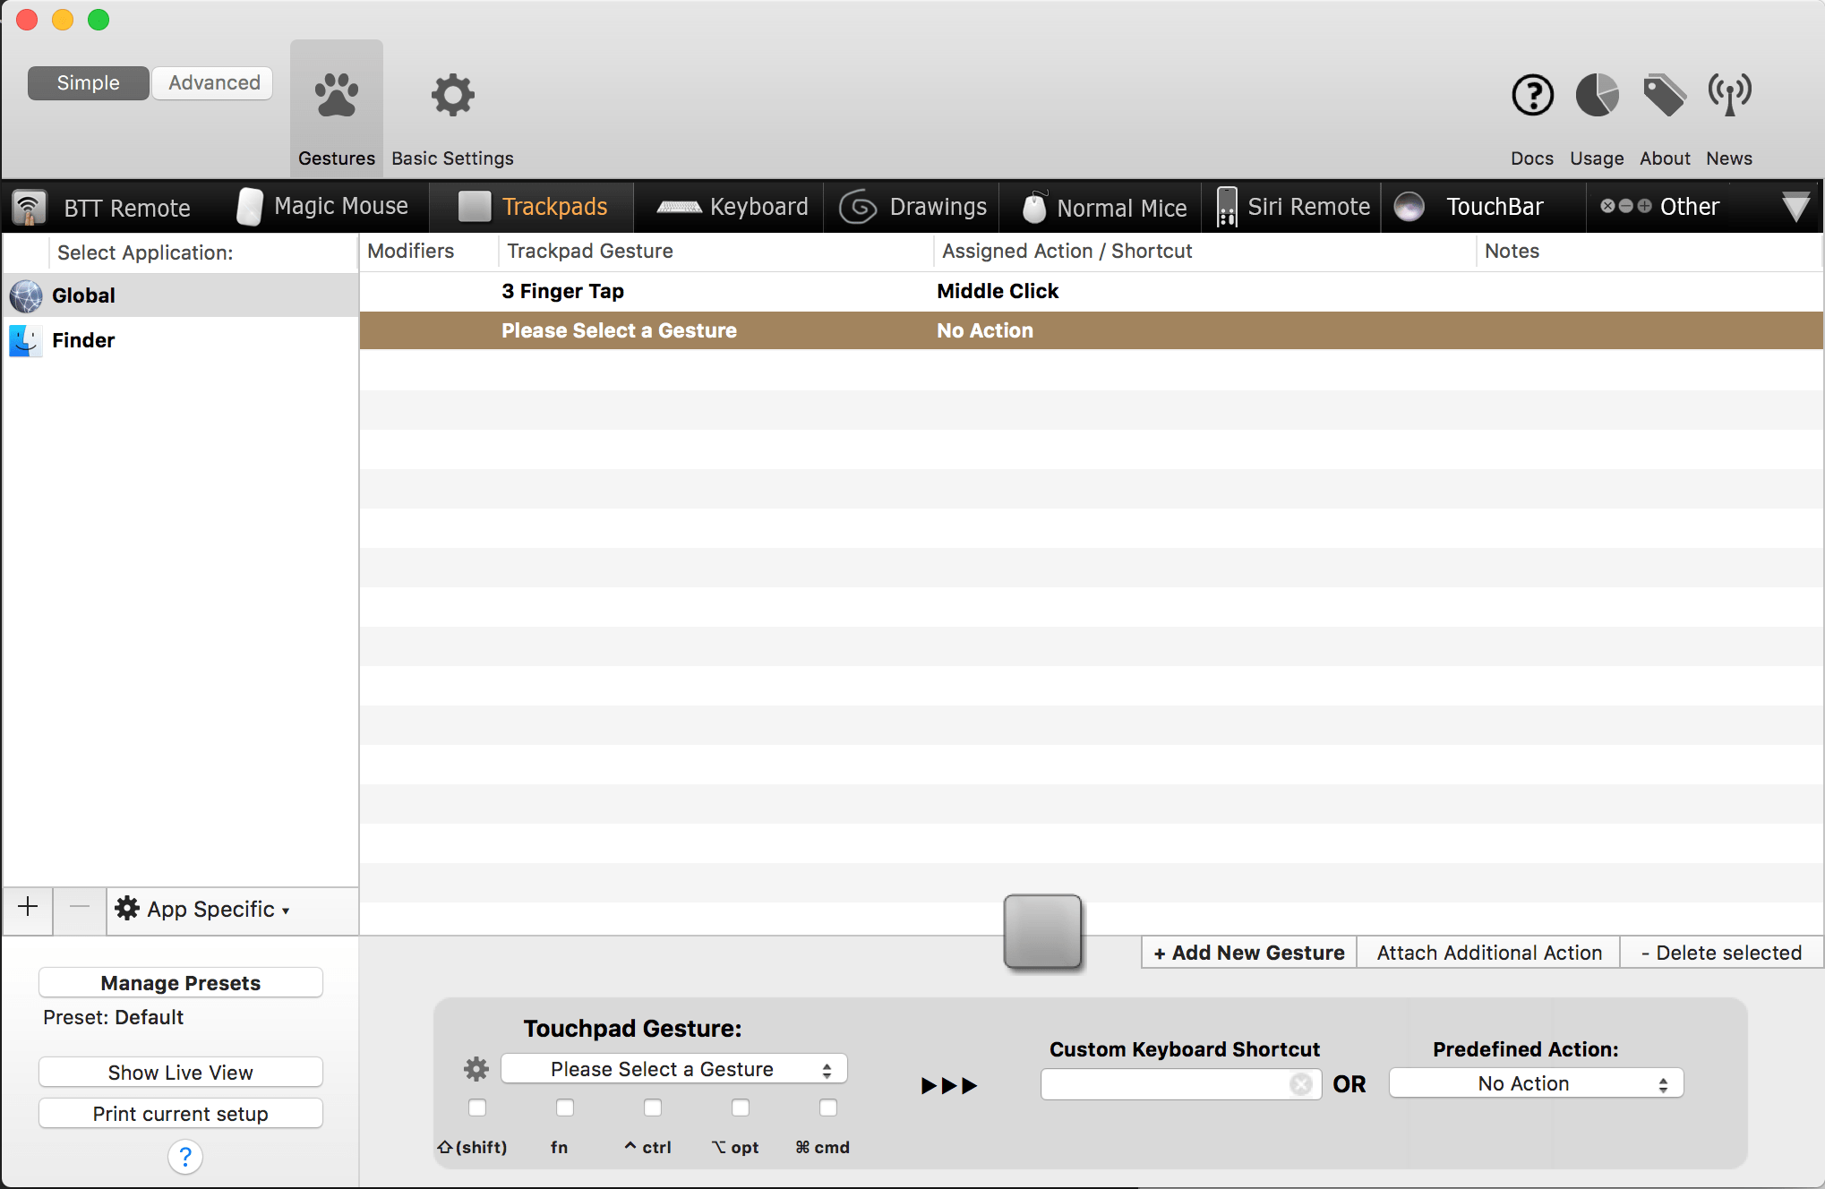The width and height of the screenshot is (1825, 1189).
Task: Open the App Specific dropdown menu
Action: pos(203,909)
